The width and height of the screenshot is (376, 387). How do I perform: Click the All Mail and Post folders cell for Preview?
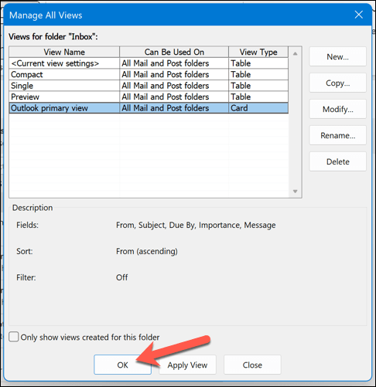click(x=174, y=97)
